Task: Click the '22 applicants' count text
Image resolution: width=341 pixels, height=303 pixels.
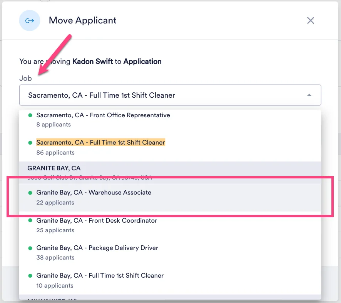Action: coord(55,202)
